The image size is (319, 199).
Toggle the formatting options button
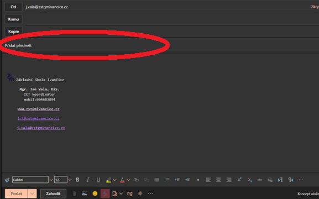(x=105, y=193)
